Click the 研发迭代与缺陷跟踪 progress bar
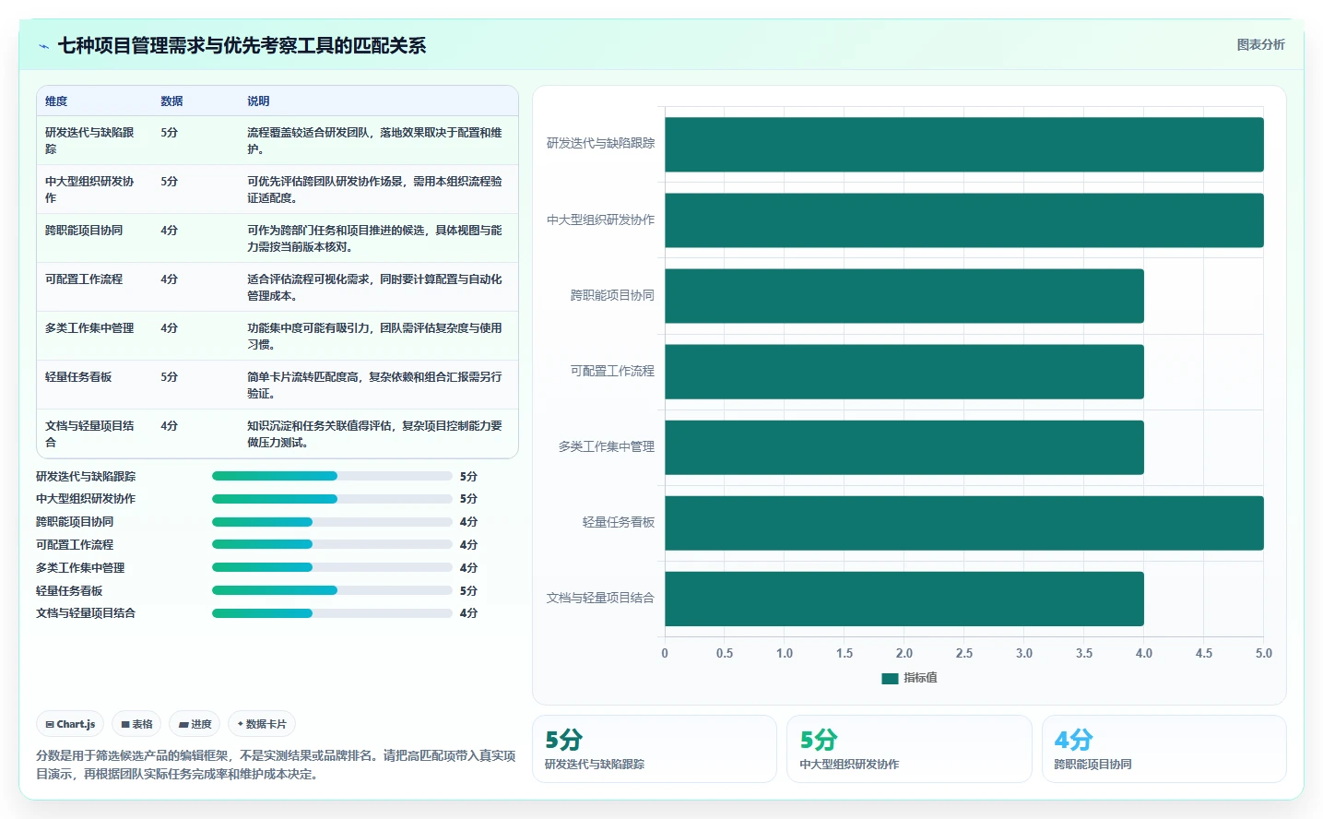This screenshot has height=819, width=1323. pyautogui.click(x=332, y=476)
